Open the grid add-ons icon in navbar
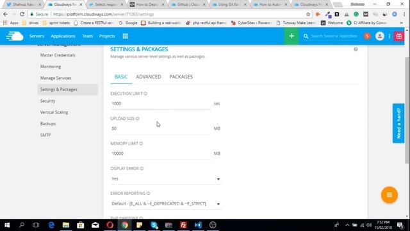410x231 pixels. tap(126, 36)
